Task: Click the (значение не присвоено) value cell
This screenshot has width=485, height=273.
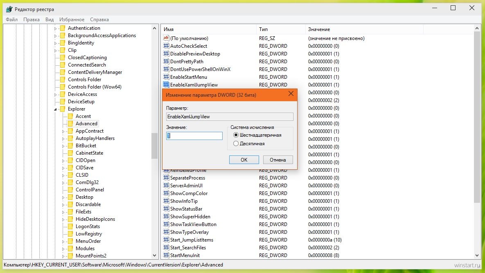Action: 336,38
